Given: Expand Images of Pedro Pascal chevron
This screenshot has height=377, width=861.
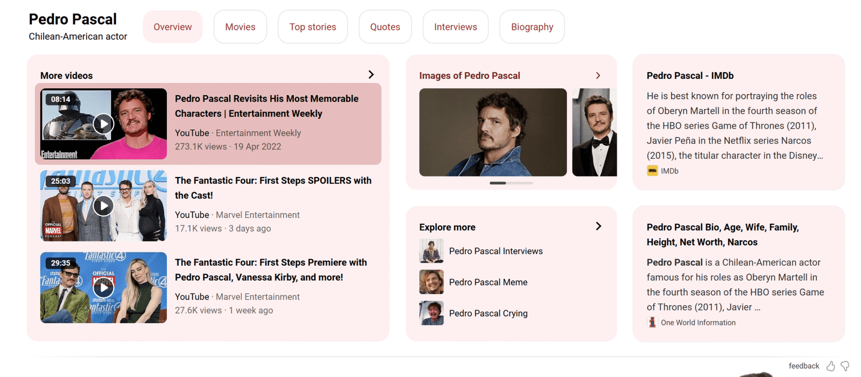Looking at the screenshot, I should (598, 76).
